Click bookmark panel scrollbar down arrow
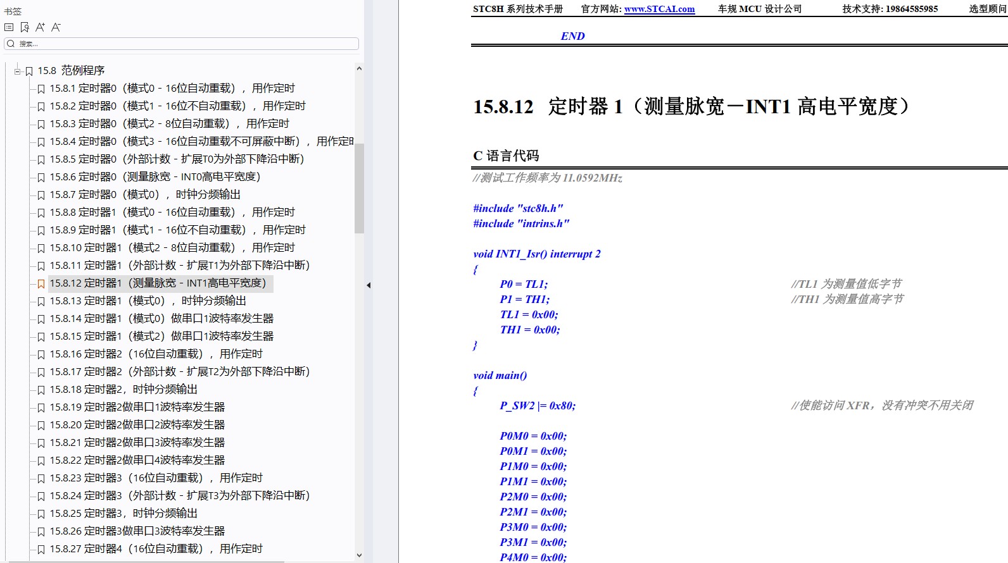 point(359,555)
